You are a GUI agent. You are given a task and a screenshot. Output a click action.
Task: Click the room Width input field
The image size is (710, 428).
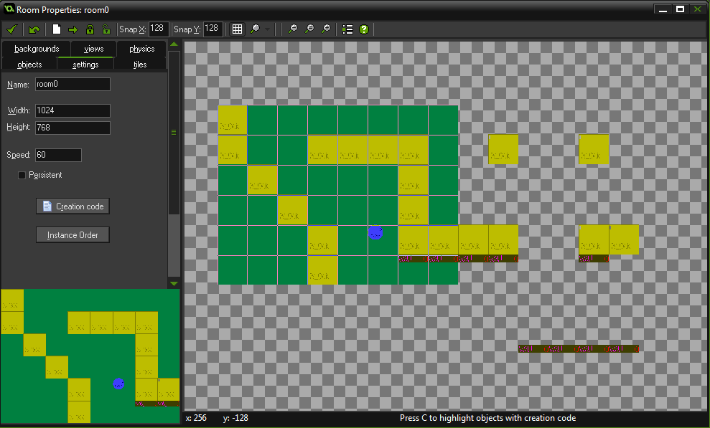click(x=73, y=111)
